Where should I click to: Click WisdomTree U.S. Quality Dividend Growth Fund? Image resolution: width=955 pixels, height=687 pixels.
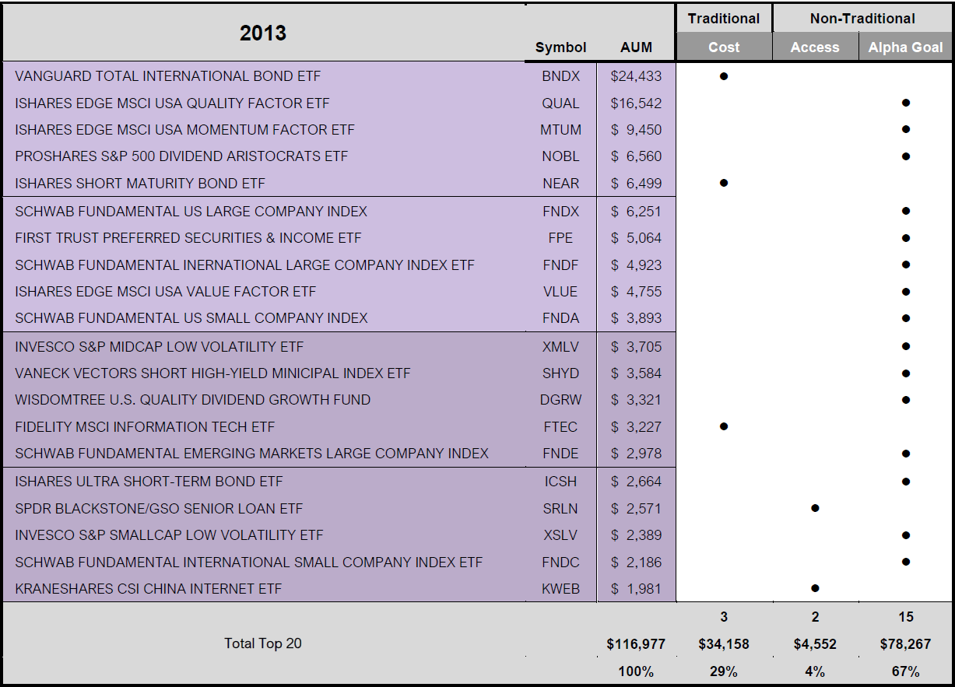click(193, 399)
